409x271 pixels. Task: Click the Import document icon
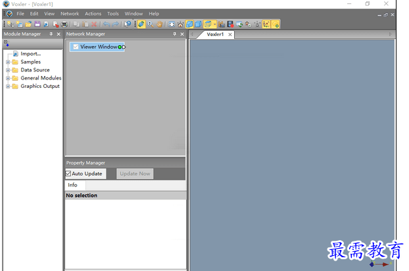coord(46,24)
